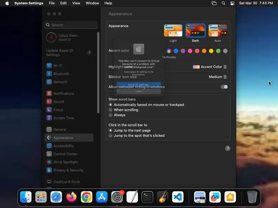
Task: Click the help question mark button
Action: tap(228, 148)
